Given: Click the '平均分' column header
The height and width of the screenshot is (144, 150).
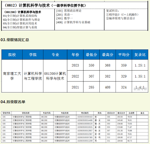Looking at the screenshot, I should pos(124,55).
